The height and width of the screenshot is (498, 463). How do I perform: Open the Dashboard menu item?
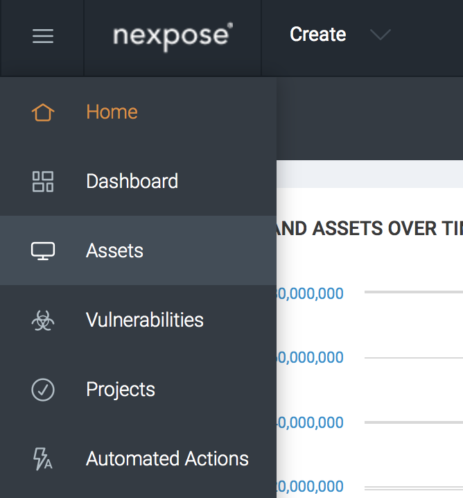pos(132,182)
